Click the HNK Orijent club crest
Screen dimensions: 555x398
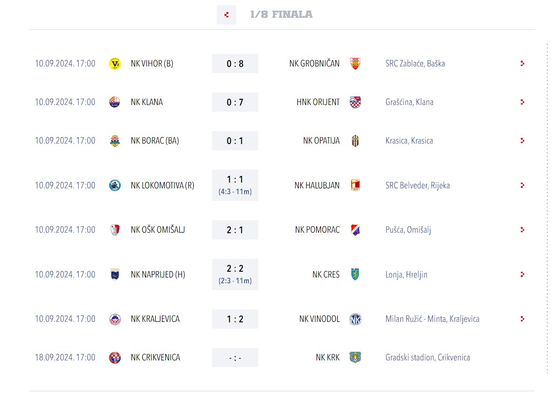pos(355,102)
